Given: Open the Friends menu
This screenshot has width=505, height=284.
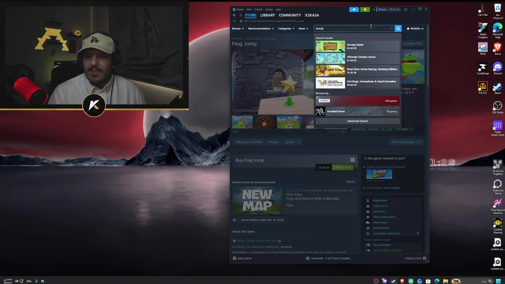Looking at the screenshot, I should [258, 9].
